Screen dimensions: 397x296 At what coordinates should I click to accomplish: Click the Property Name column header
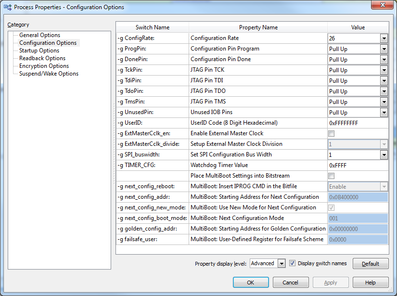pos(258,27)
